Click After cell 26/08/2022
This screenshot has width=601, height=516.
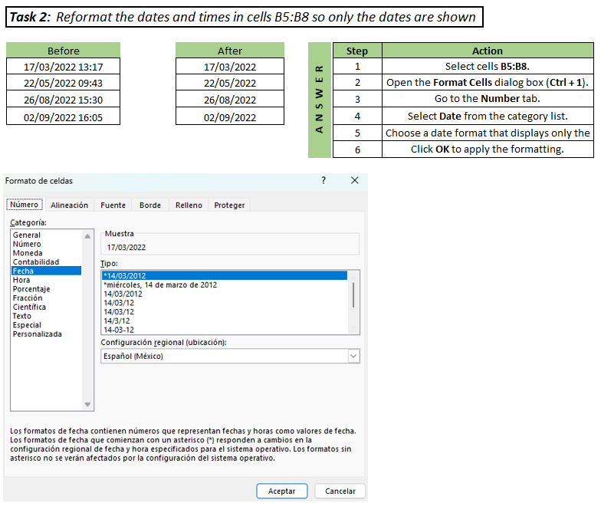tap(230, 100)
